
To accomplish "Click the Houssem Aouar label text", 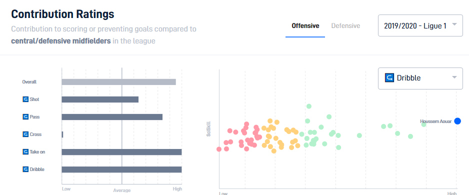I will [x=436, y=121].
